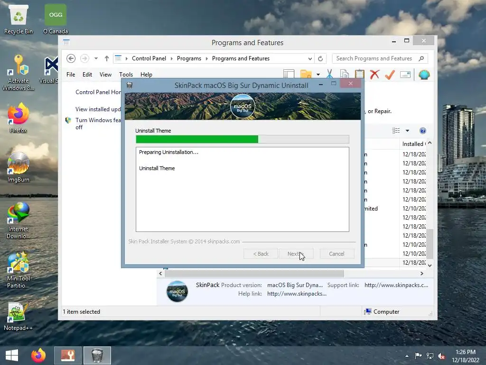Click the Paste clipboard toolbar icon

(x=360, y=75)
